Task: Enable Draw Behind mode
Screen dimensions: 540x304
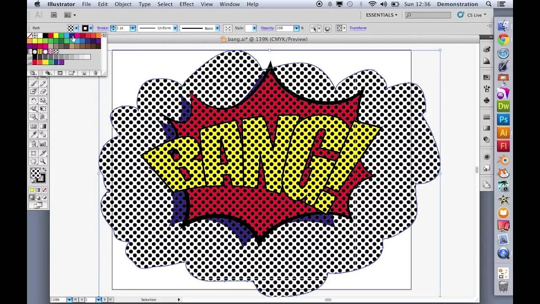Action: (38, 198)
